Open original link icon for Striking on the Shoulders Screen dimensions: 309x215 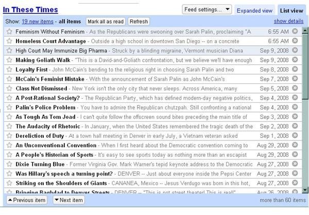[295, 183]
